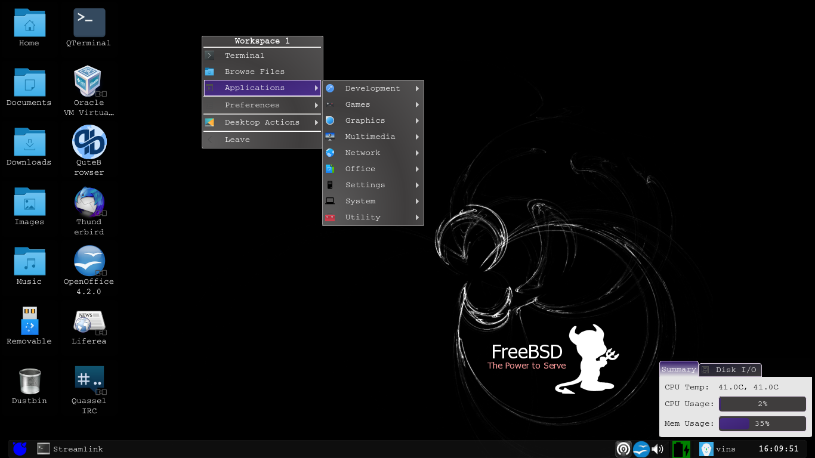Open the Applications submenu entry
815x458 pixels.
(263, 88)
